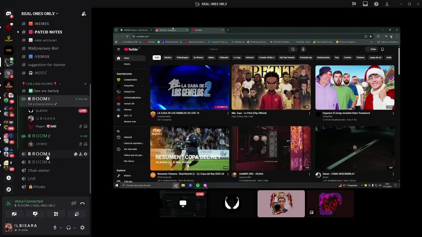Open Discover servers compass icon

point(9,190)
